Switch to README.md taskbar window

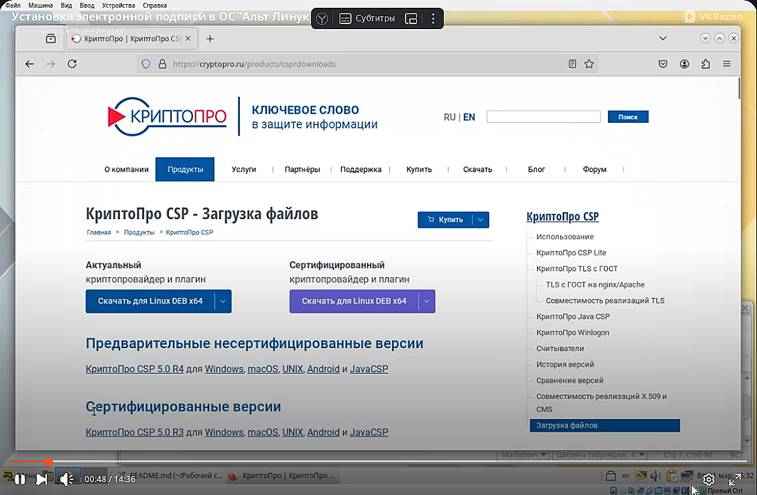pyautogui.click(x=170, y=476)
